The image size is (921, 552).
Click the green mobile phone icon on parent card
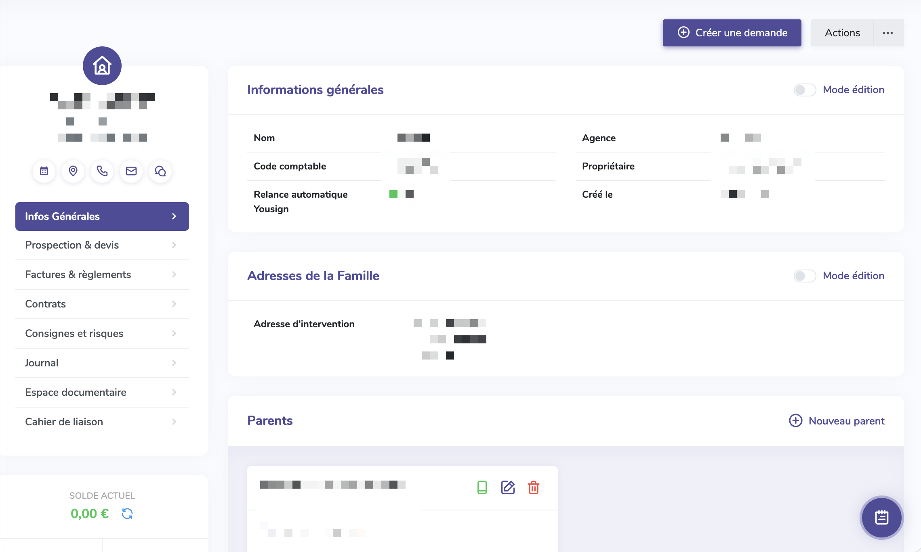click(x=482, y=487)
